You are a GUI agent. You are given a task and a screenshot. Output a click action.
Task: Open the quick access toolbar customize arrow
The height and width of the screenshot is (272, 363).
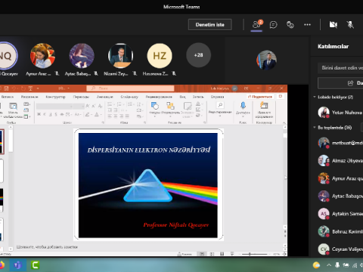pos(38,88)
